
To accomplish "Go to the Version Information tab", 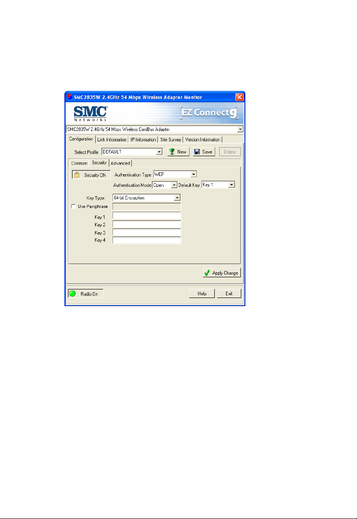I will (203, 140).
